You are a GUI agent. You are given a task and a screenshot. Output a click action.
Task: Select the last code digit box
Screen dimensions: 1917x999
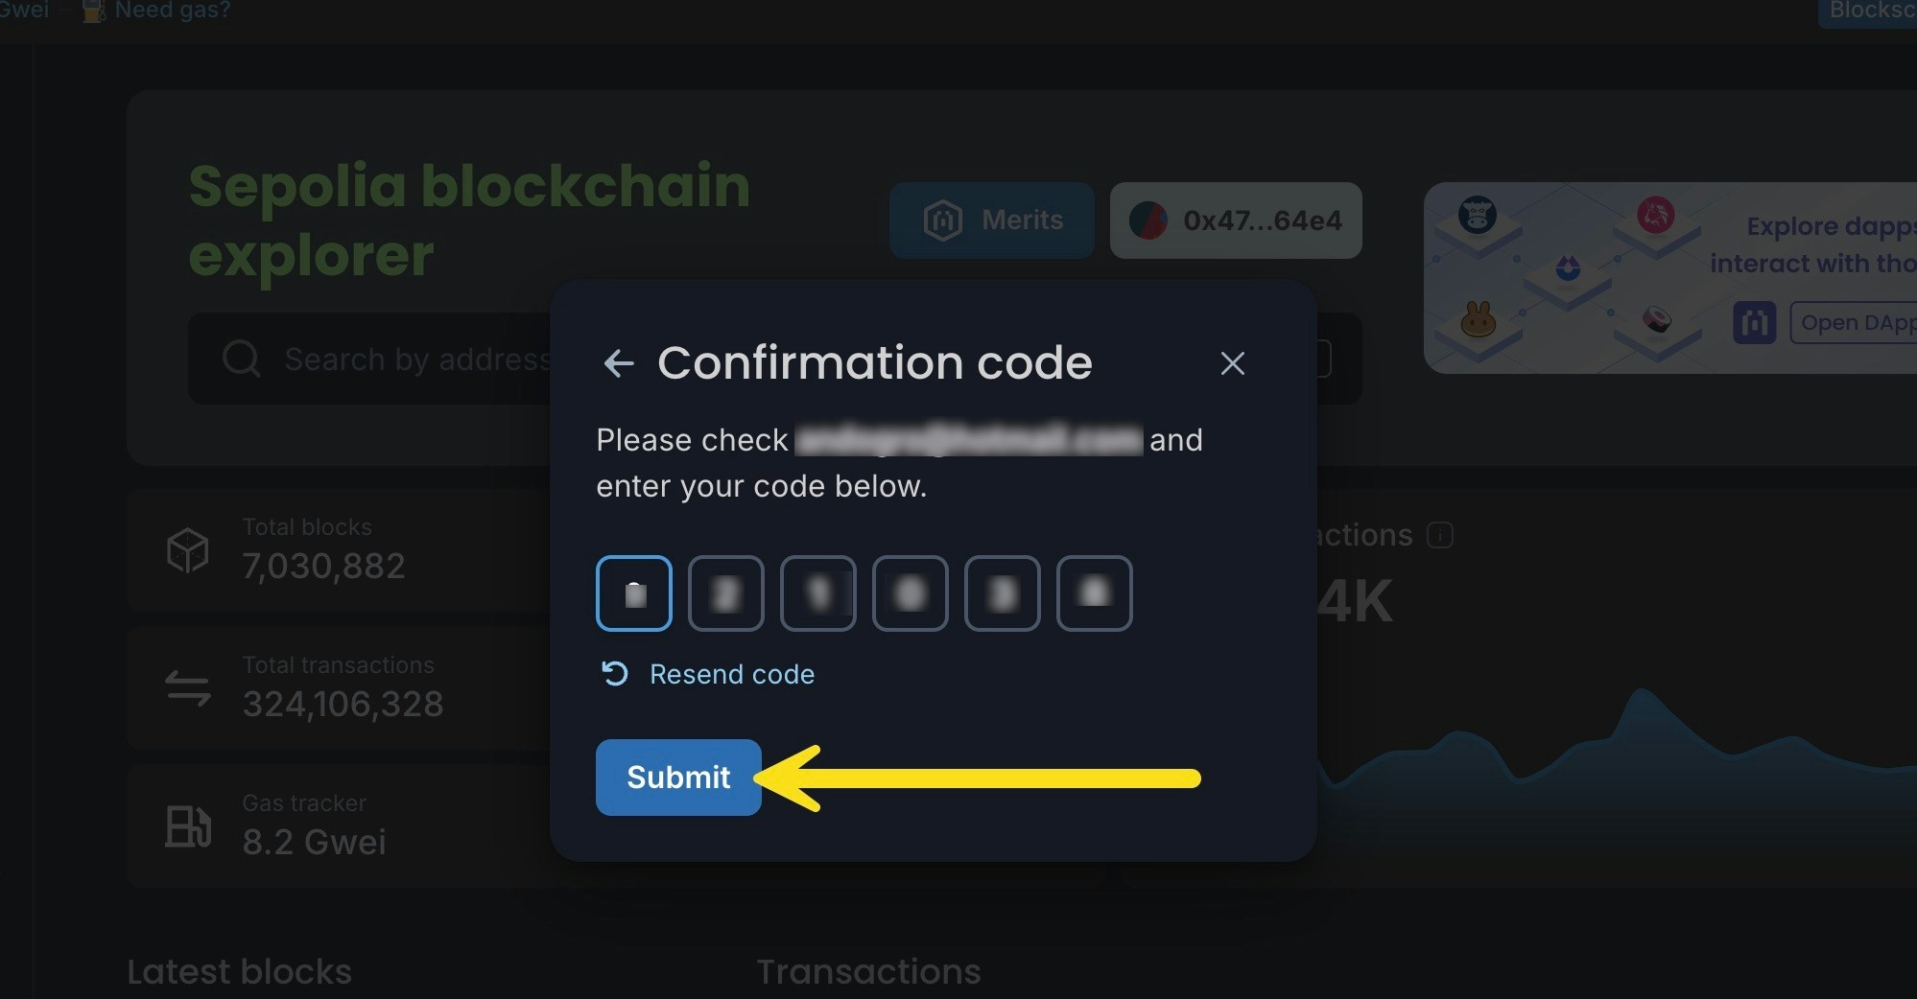click(1094, 593)
